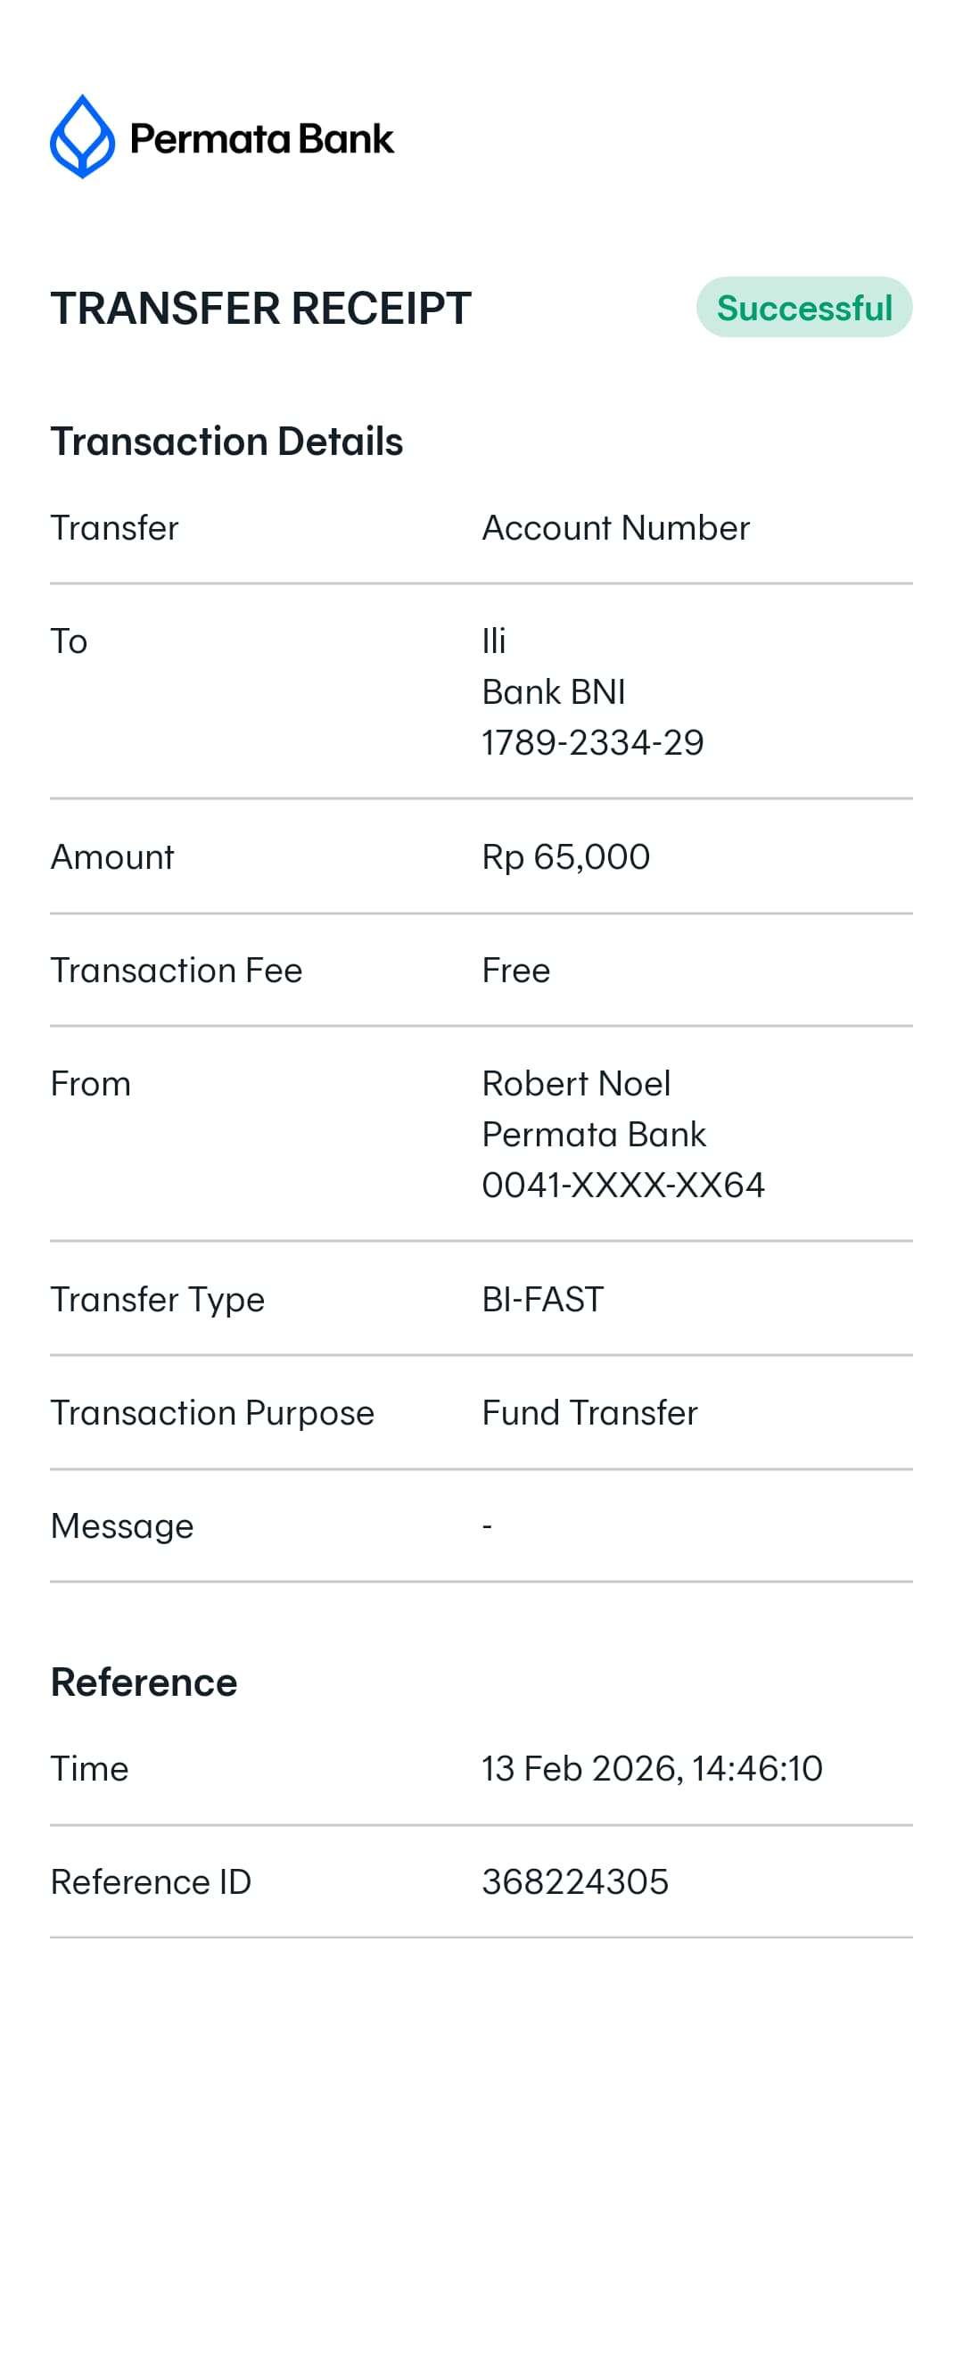Click sender name Robert Noel

point(576,1083)
